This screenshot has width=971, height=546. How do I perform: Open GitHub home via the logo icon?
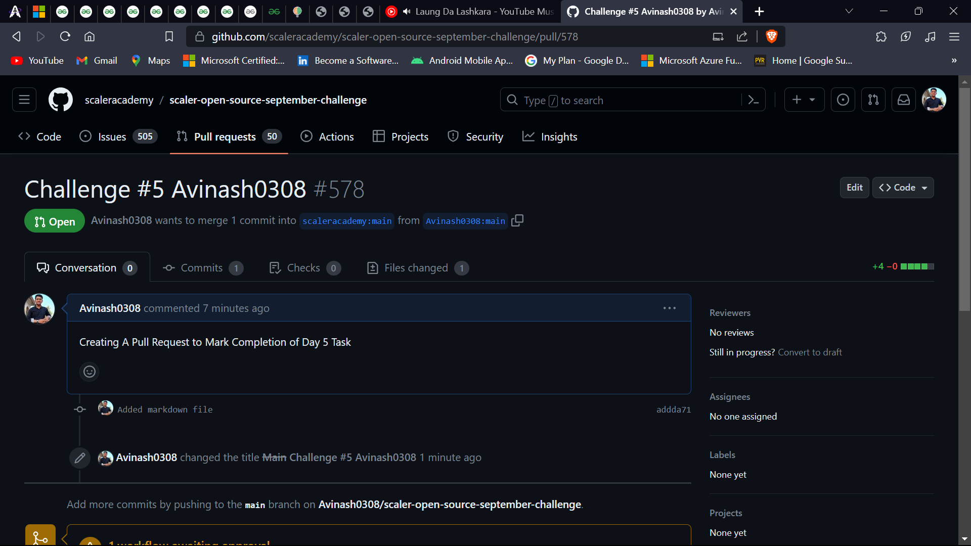coord(60,100)
